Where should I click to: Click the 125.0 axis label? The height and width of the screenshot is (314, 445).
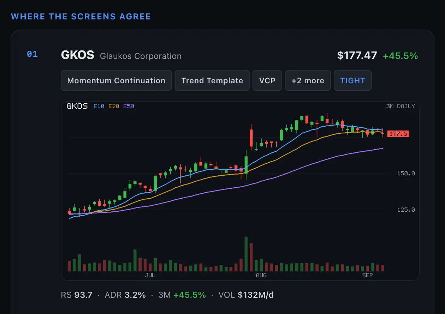(406, 210)
